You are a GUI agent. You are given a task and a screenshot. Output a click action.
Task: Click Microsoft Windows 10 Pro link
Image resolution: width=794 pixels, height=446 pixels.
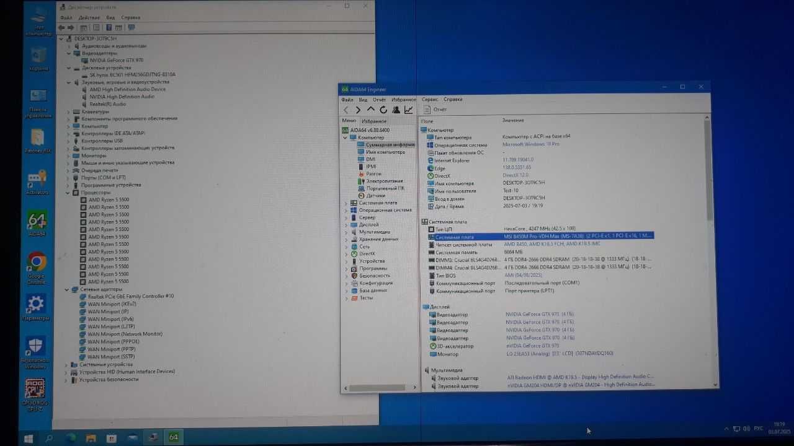tap(531, 144)
